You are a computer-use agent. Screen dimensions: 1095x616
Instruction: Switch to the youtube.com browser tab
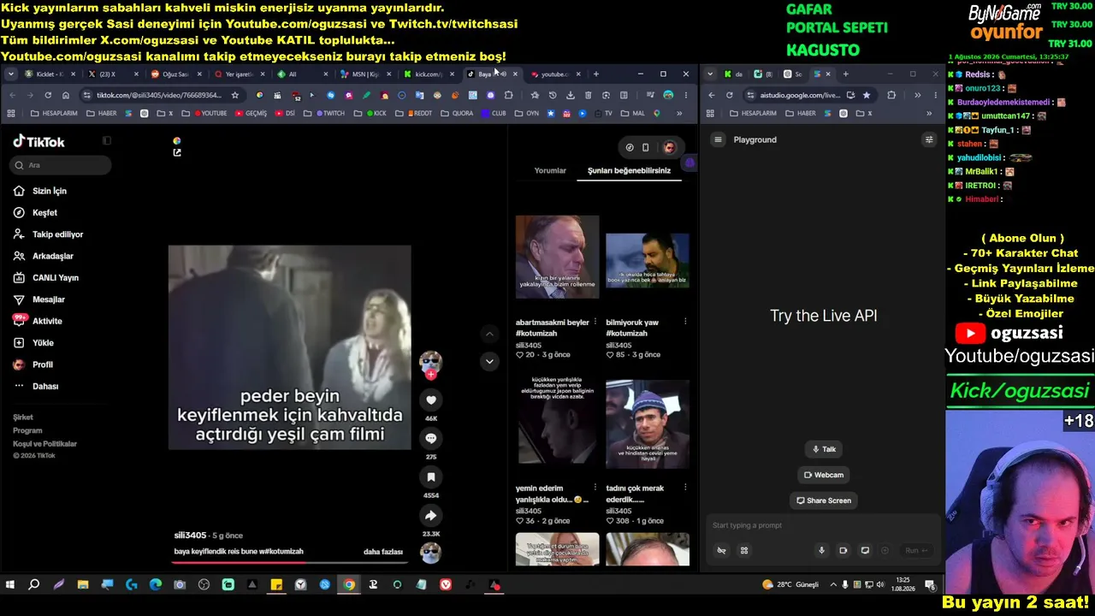(x=555, y=74)
